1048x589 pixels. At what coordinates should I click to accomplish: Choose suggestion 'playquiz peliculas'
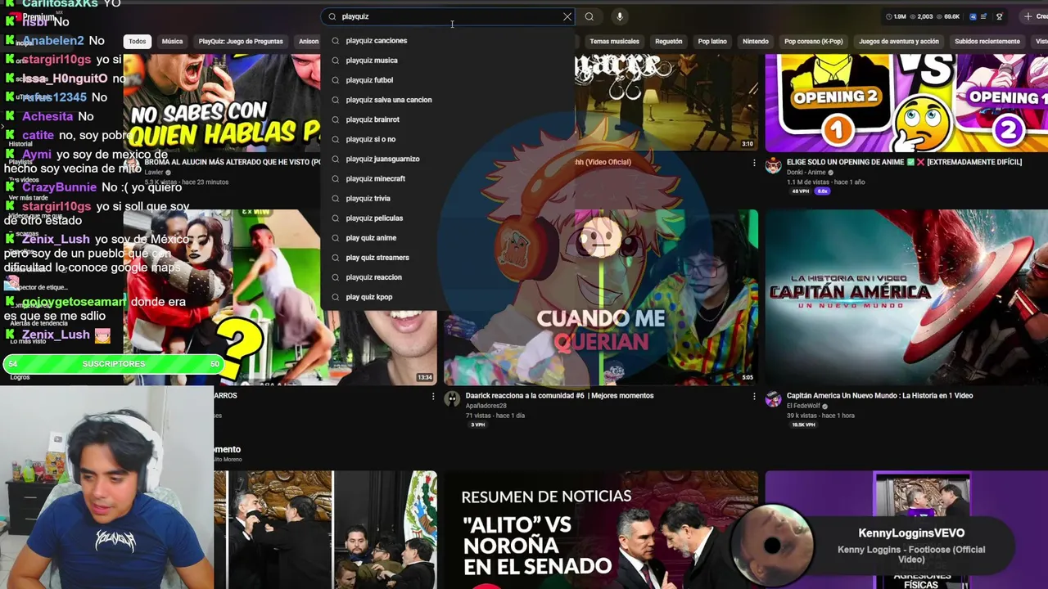coord(448,218)
